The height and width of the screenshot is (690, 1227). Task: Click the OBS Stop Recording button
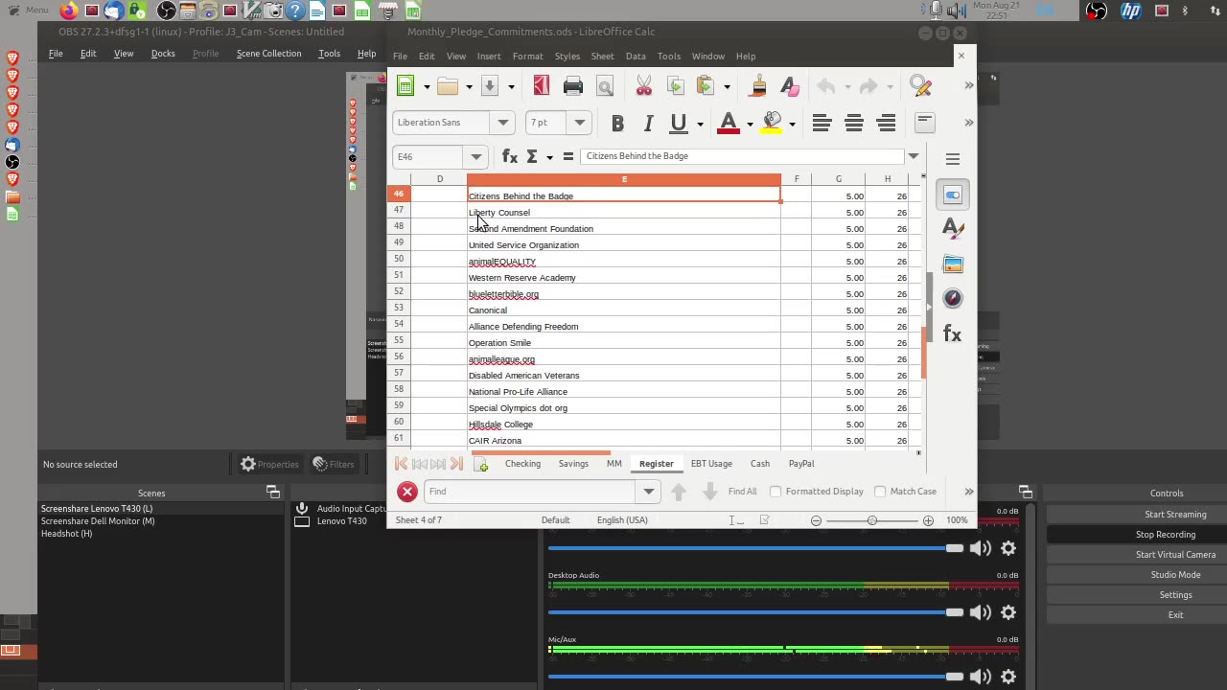(1165, 535)
